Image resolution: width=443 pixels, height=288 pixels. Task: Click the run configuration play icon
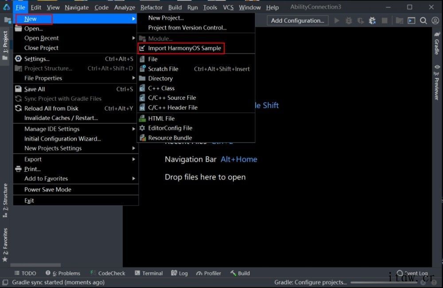337,21
